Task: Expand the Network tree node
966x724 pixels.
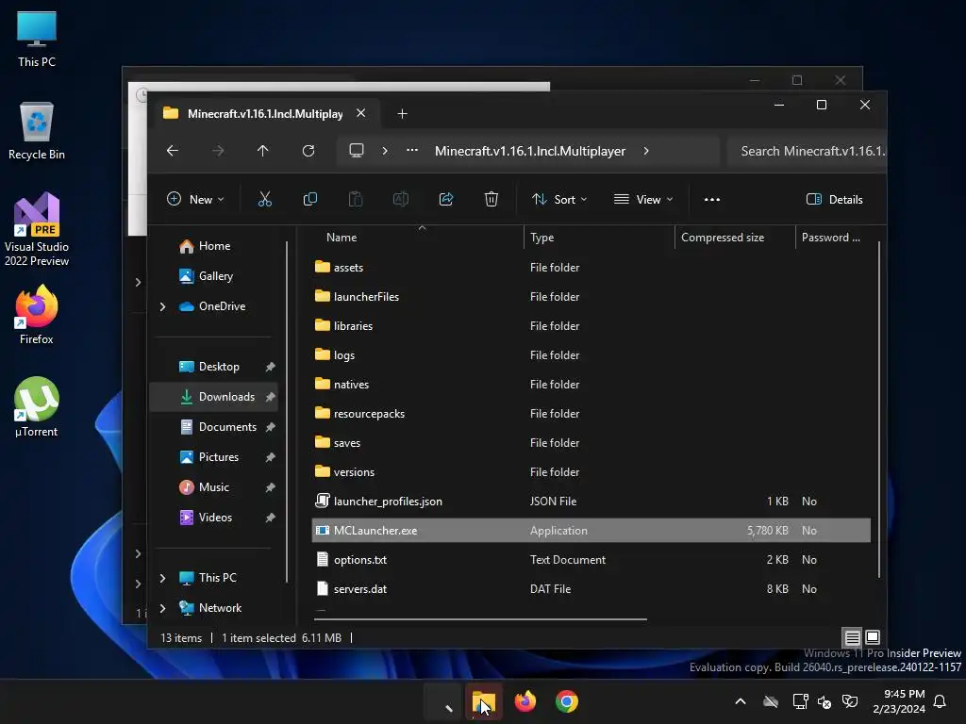Action: click(162, 608)
